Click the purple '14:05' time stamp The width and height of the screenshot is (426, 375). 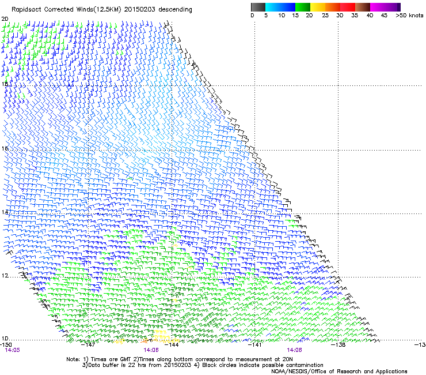(13, 350)
